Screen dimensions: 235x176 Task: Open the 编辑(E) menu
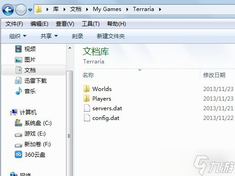[39, 24]
